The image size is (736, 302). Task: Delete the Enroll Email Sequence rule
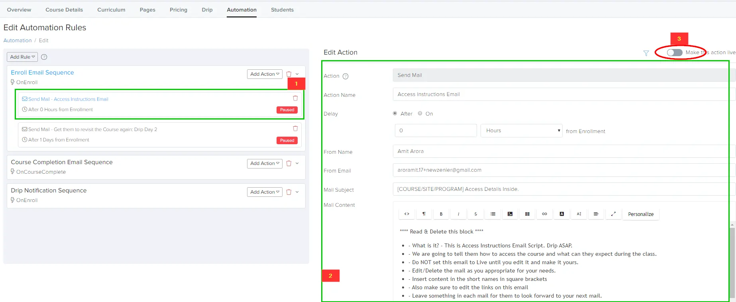289,74
